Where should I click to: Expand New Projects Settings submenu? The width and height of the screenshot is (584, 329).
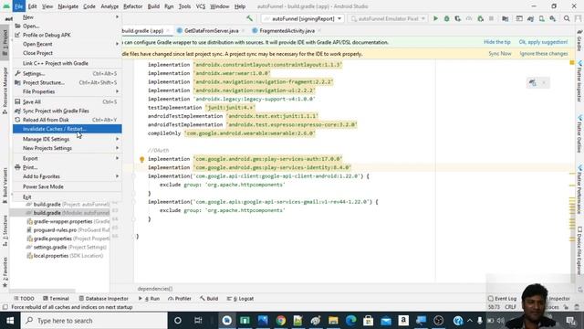(67, 148)
